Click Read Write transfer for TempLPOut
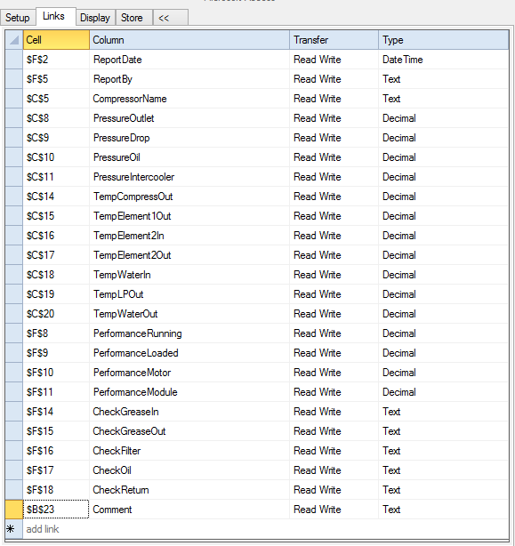The width and height of the screenshot is (515, 546). click(334, 293)
